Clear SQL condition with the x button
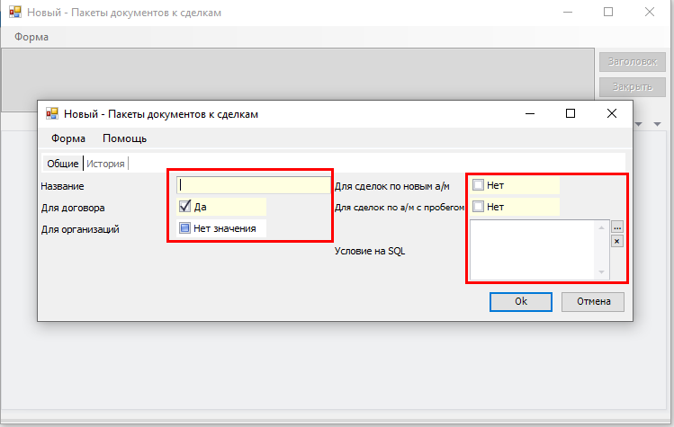Screen dimensions: 674x427 pyautogui.click(x=617, y=241)
